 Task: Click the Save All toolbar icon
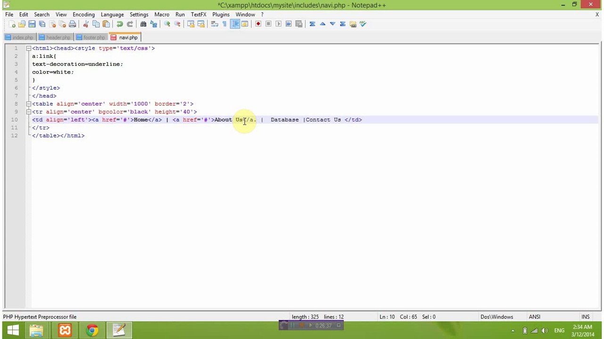[42, 24]
